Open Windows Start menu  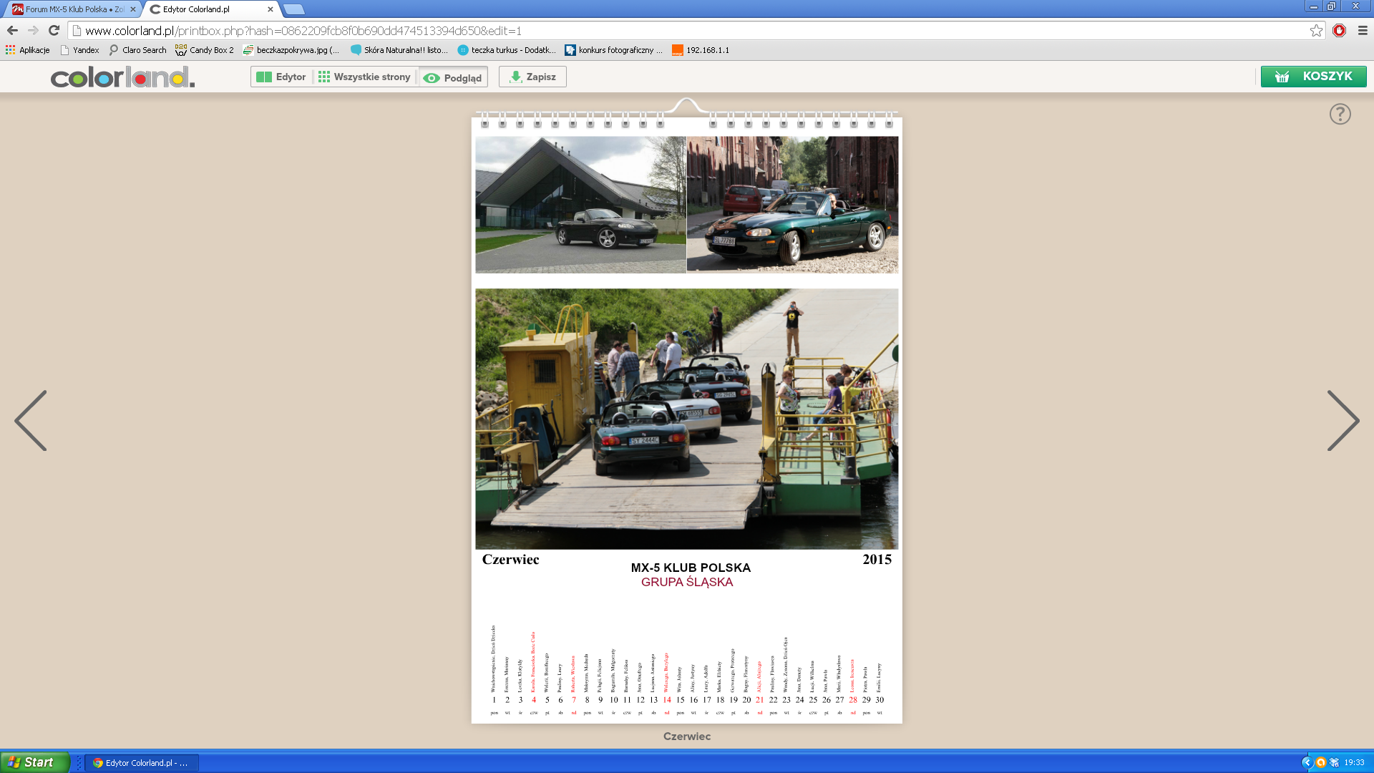pyautogui.click(x=34, y=762)
